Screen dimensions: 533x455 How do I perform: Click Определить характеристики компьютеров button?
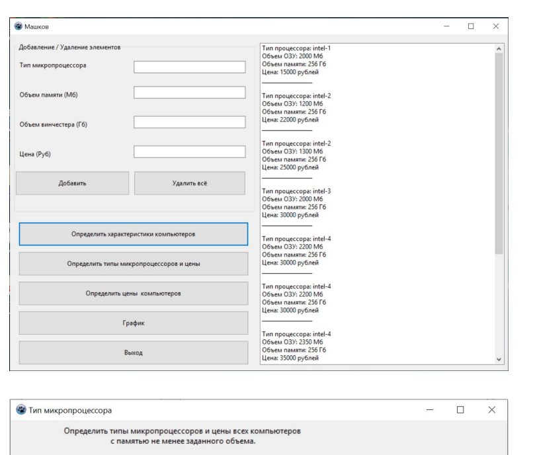point(134,234)
